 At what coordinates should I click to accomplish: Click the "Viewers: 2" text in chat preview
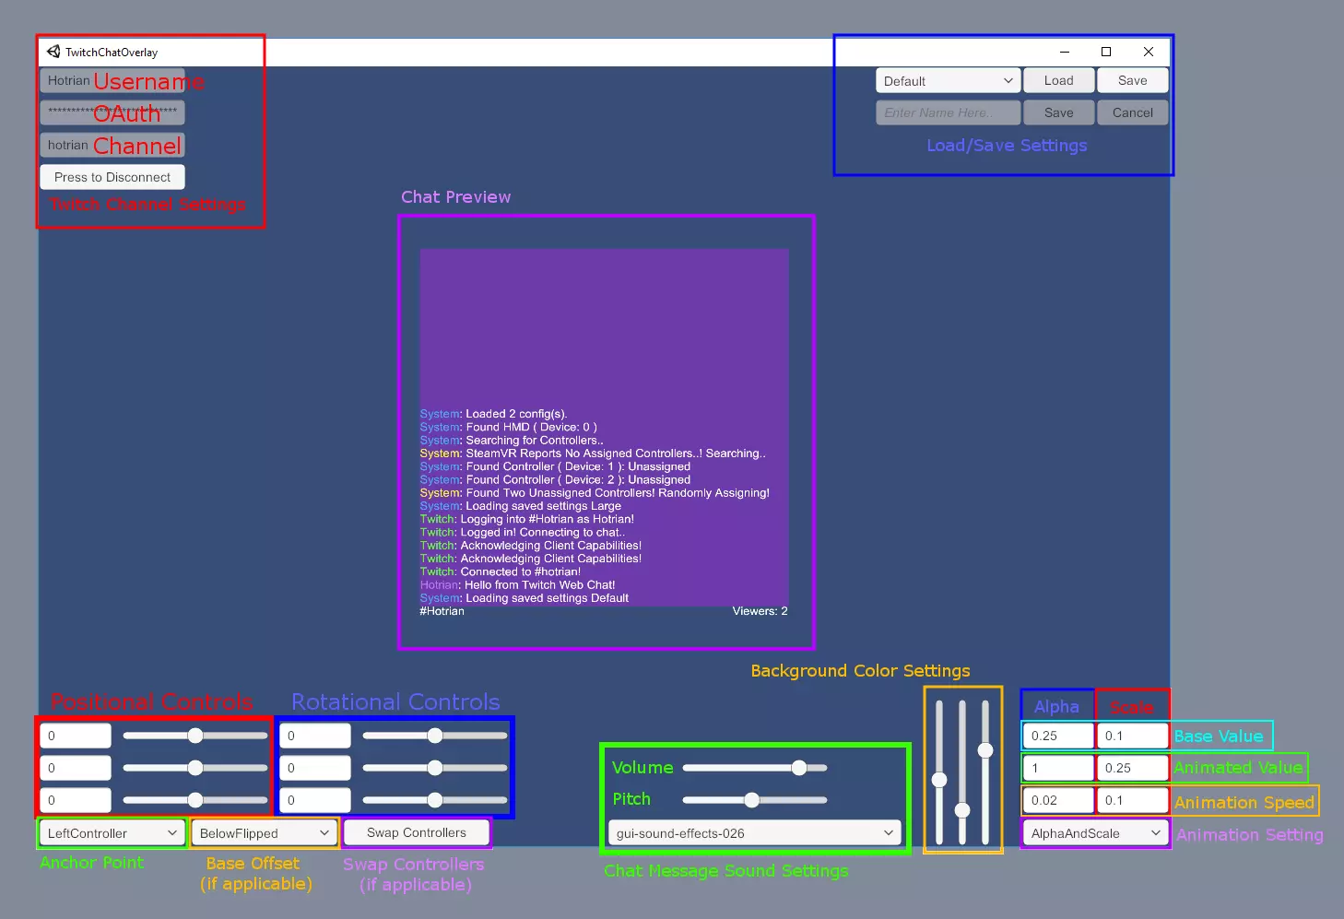pyautogui.click(x=760, y=611)
